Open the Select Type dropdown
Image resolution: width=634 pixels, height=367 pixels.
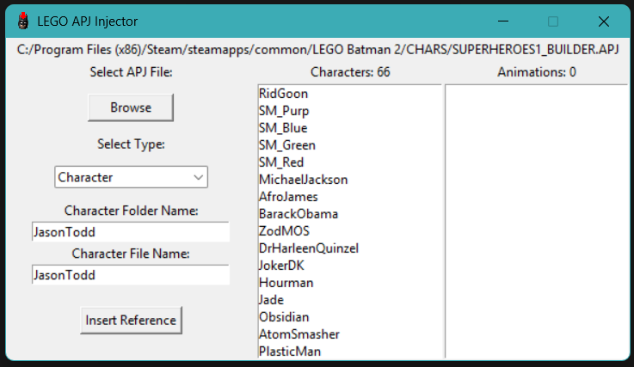(x=131, y=177)
